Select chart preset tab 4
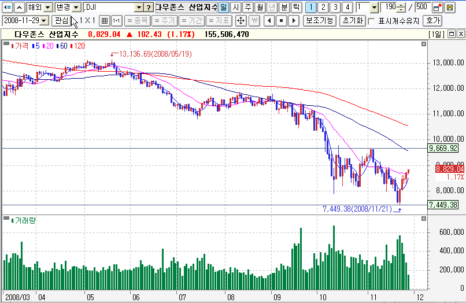 pos(347,8)
